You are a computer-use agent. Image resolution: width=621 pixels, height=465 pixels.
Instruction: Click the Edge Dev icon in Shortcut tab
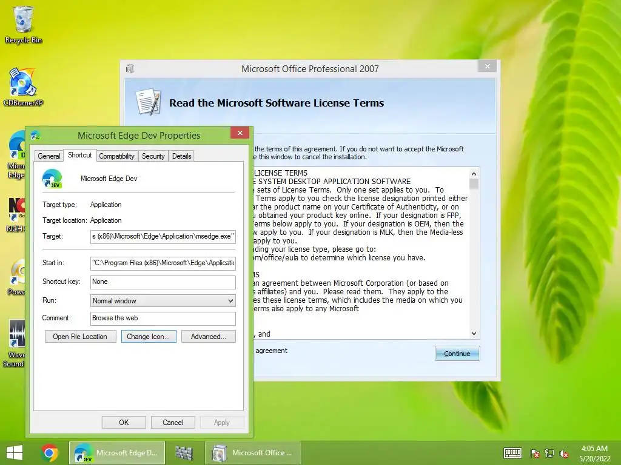click(52, 179)
